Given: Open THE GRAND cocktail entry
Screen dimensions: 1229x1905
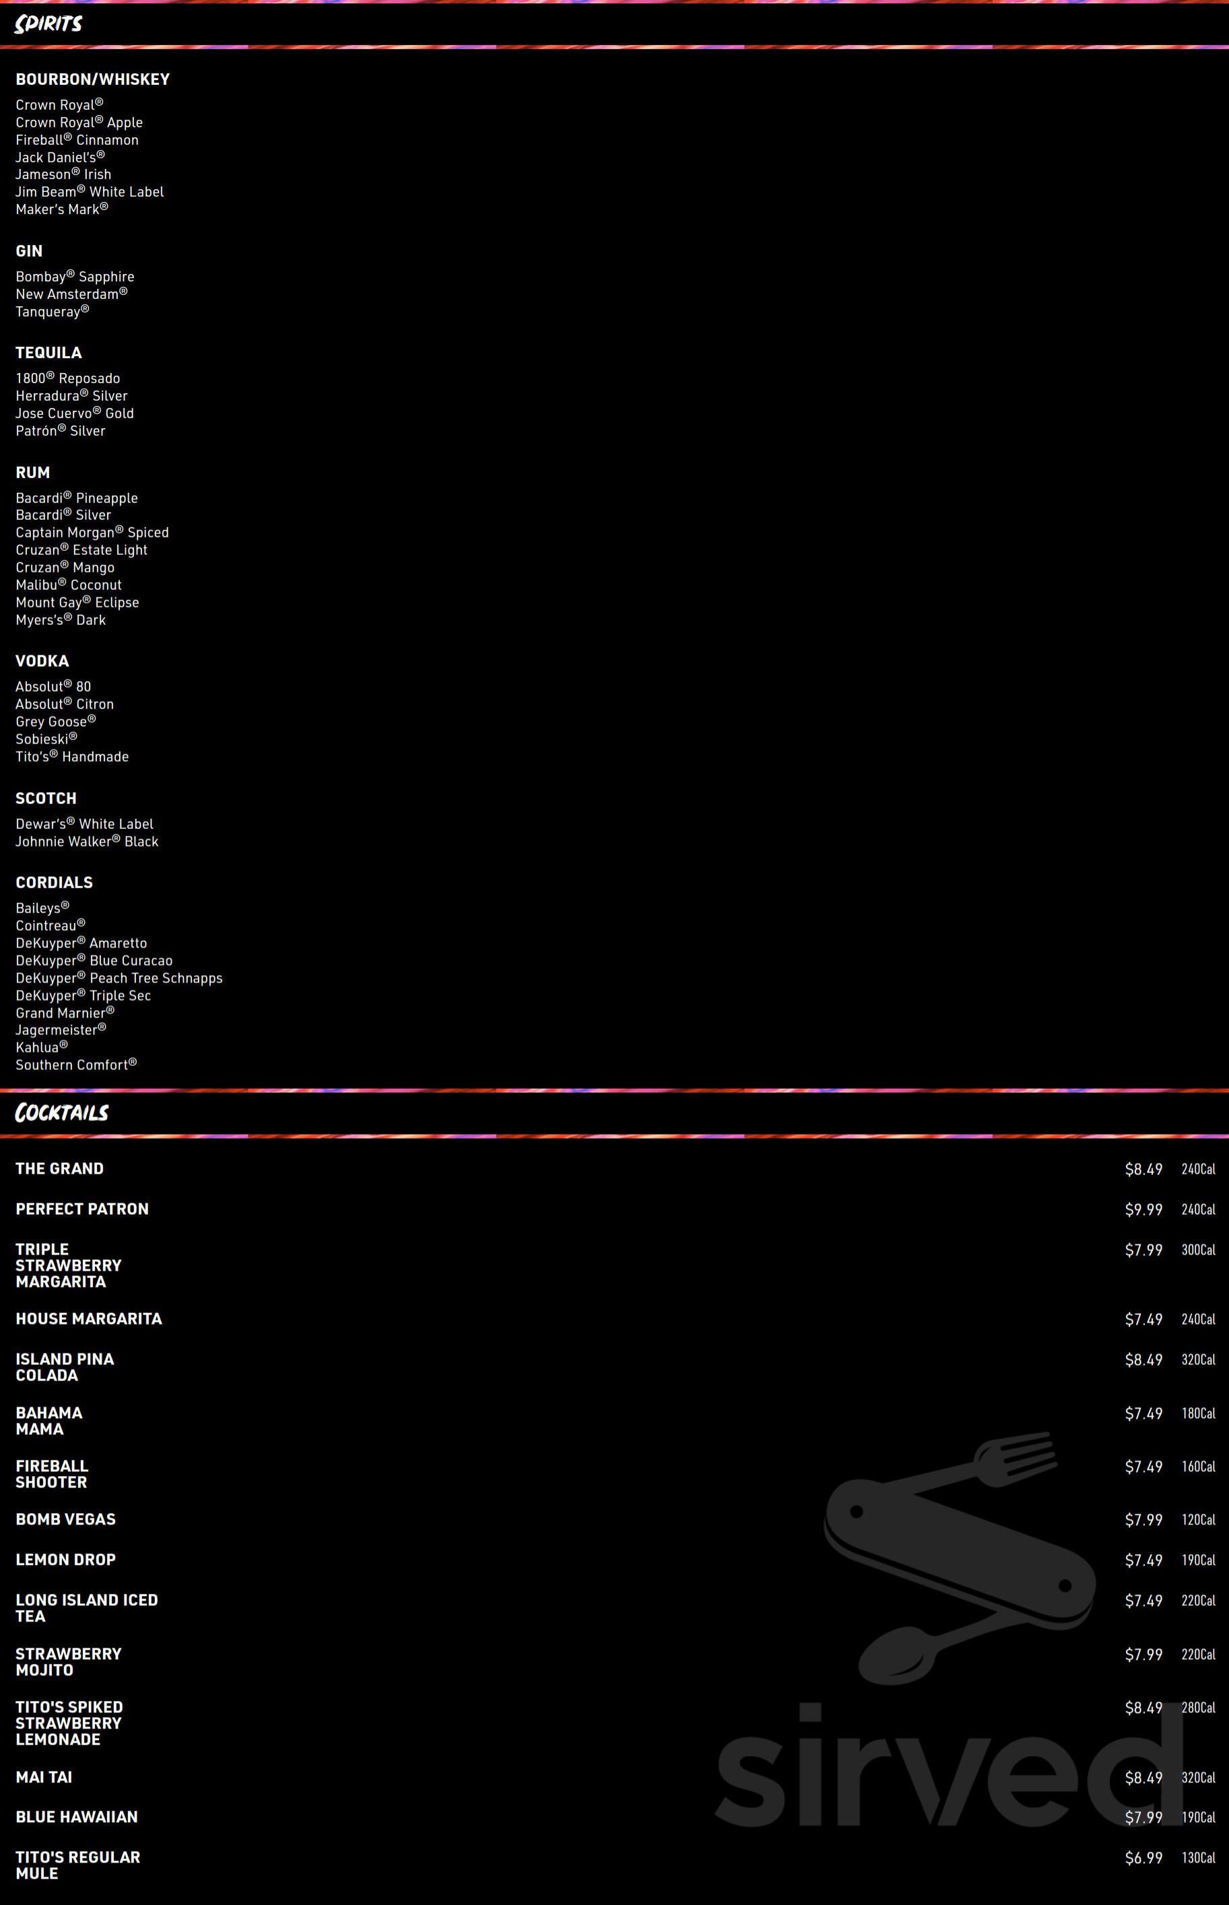Looking at the screenshot, I should [60, 1168].
